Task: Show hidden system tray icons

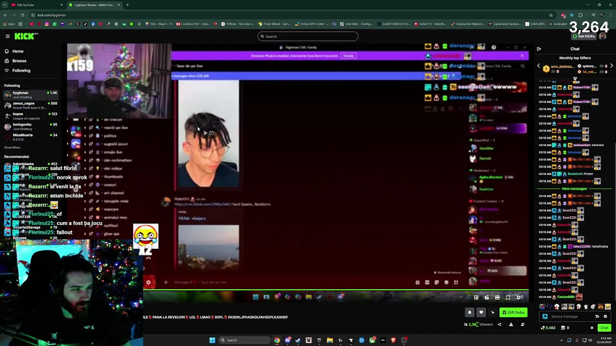Action: [561, 340]
